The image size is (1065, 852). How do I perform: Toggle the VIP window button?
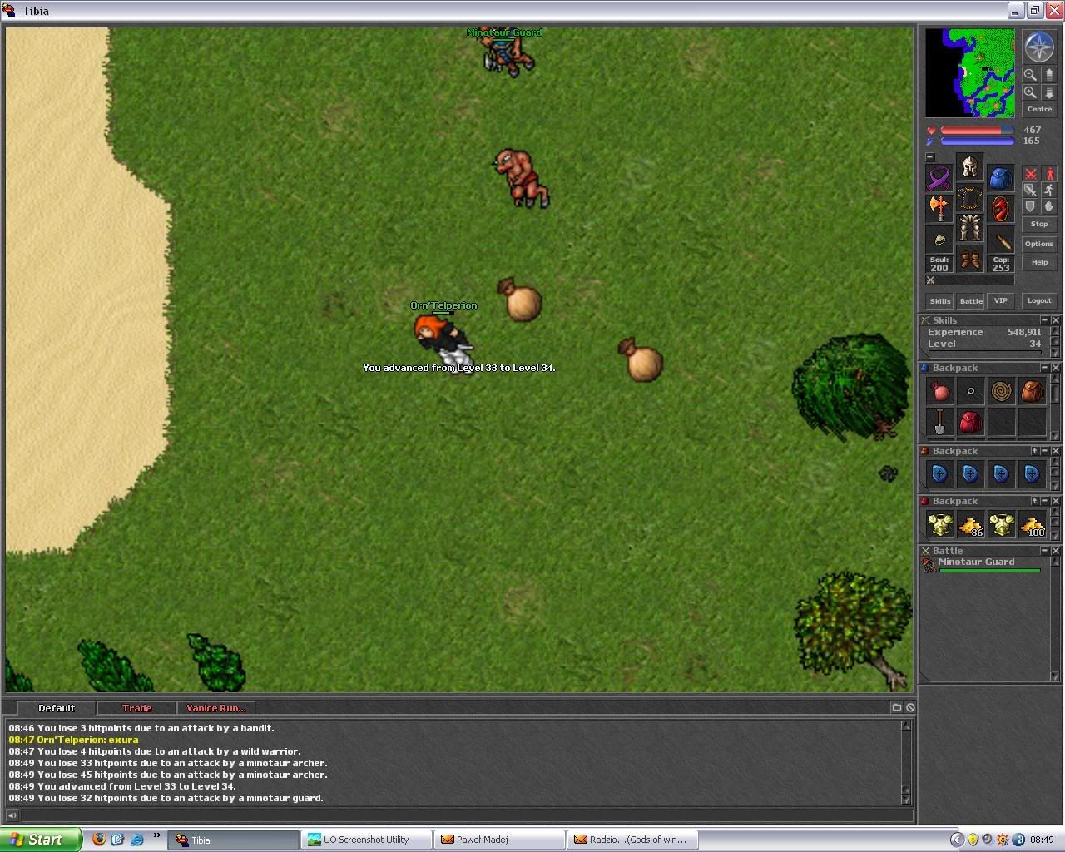[x=1001, y=301]
